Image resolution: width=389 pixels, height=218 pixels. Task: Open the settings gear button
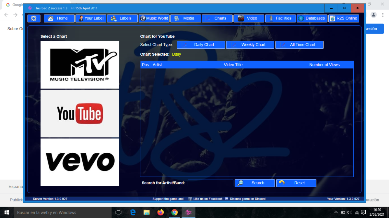34,18
